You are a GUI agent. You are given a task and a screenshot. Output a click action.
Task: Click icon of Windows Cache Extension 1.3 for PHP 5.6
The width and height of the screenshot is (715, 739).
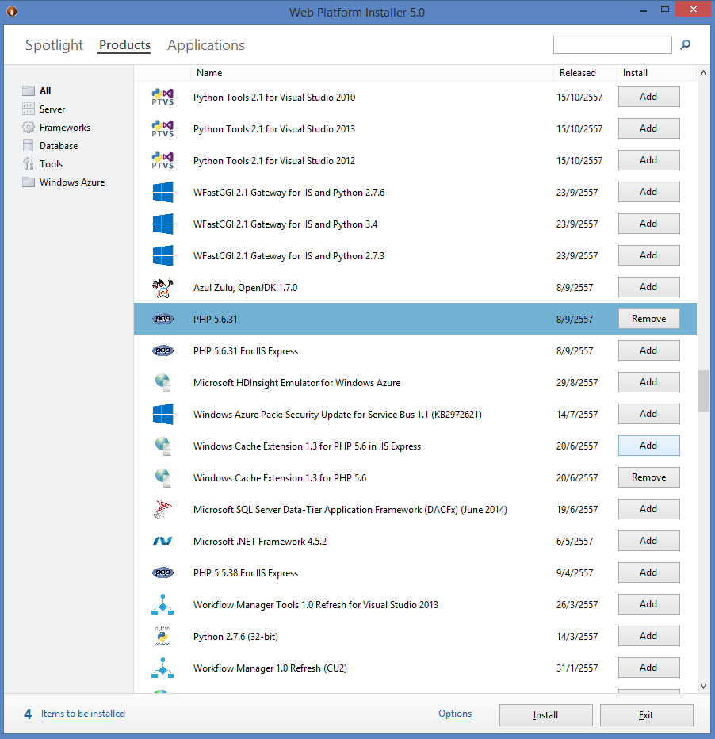[162, 478]
